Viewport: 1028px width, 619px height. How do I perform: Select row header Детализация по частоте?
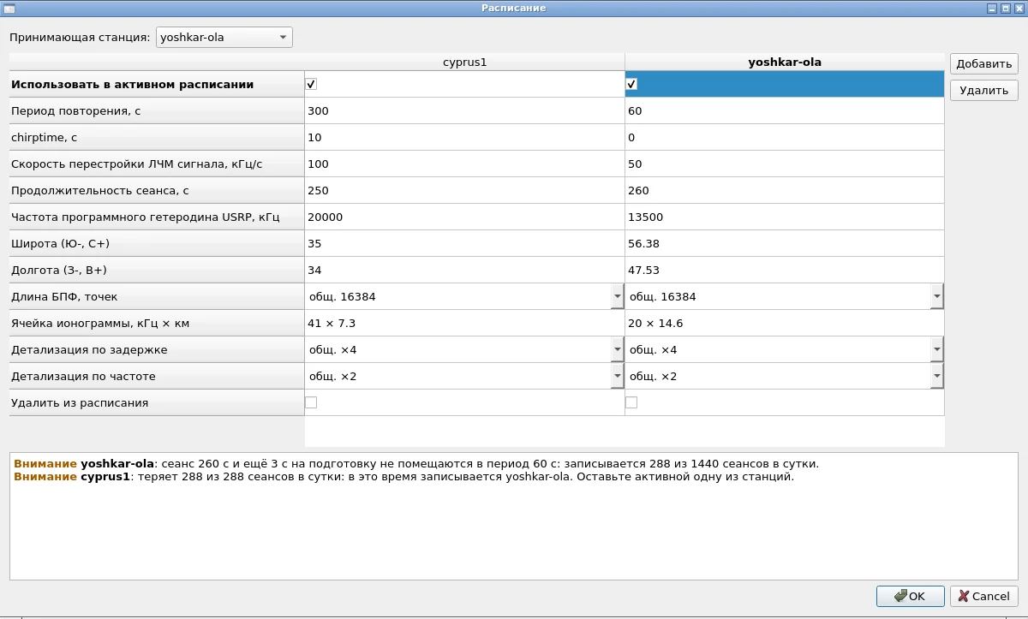(157, 376)
